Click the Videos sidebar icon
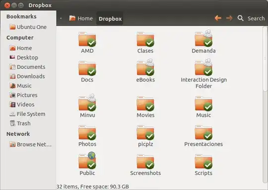Viewport: 268px width, 190px height. click(12, 104)
